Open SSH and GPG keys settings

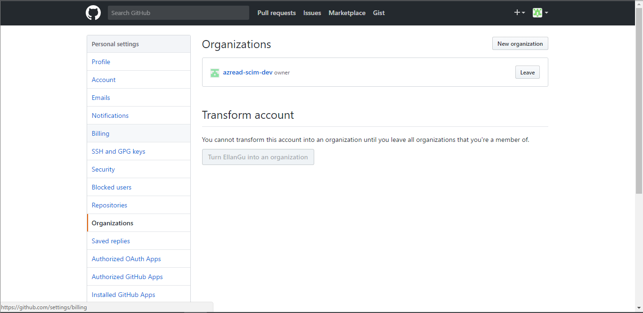[118, 151]
